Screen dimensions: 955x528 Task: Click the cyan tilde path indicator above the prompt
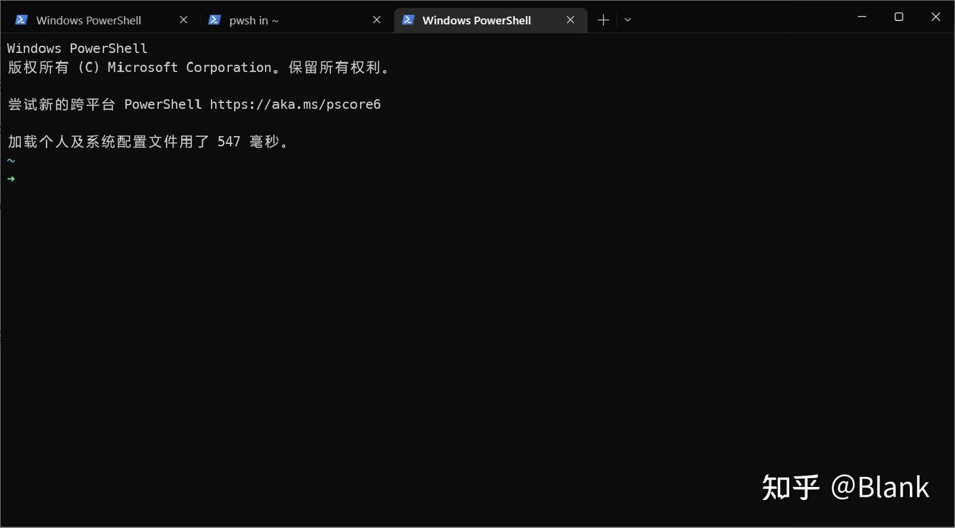point(11,160)
